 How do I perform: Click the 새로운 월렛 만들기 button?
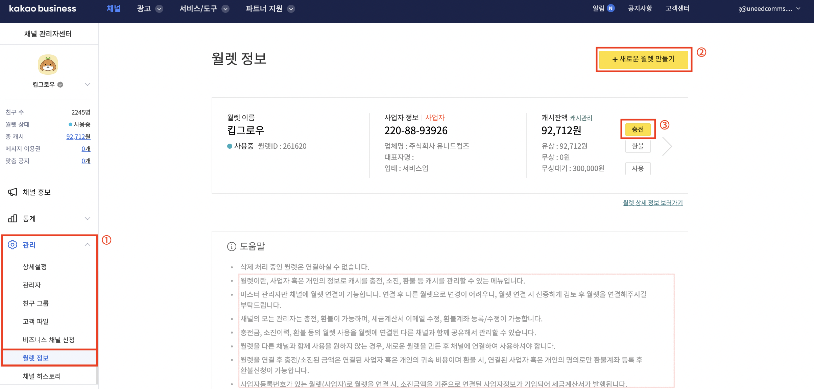coord(643,59)
